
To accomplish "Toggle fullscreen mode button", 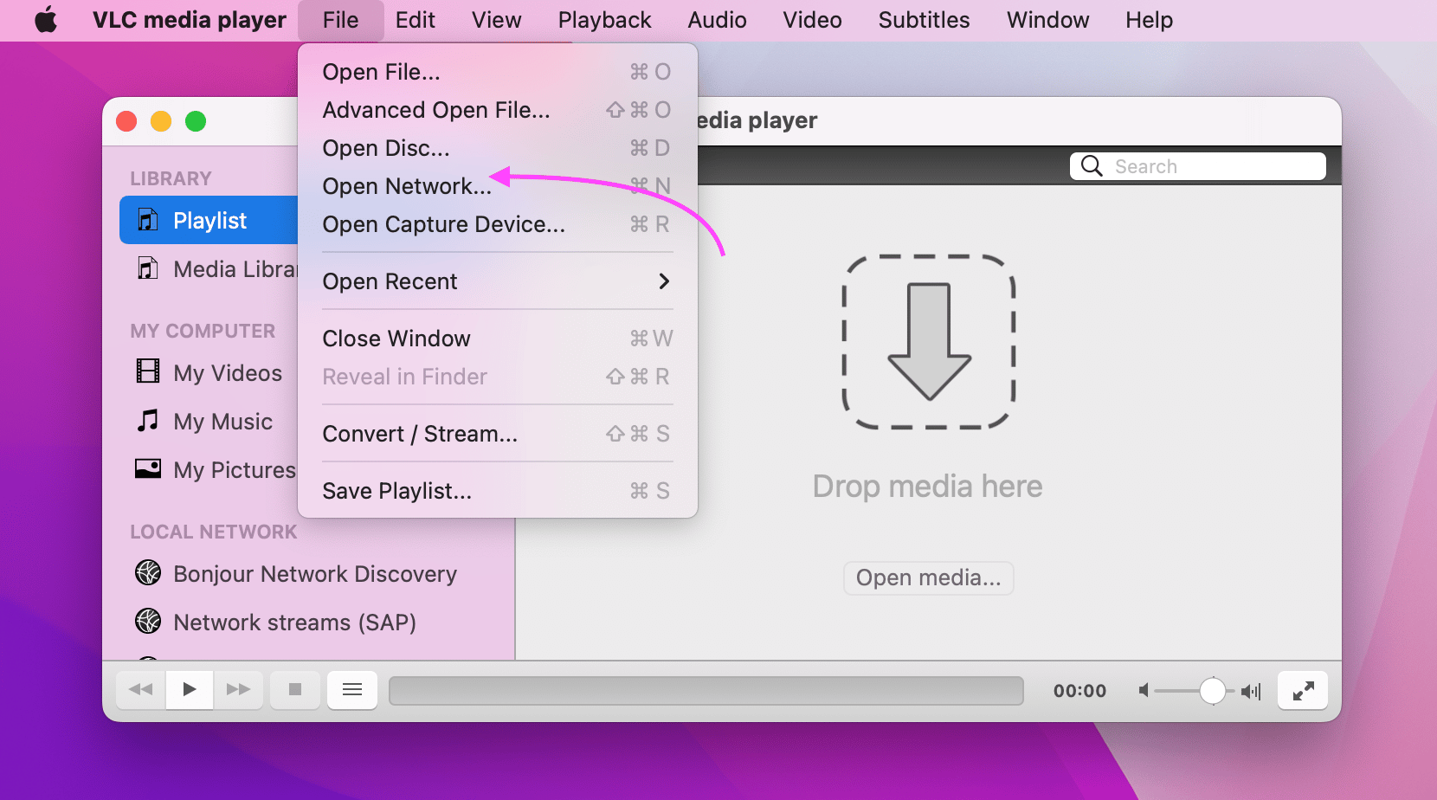I will 1303,690.
